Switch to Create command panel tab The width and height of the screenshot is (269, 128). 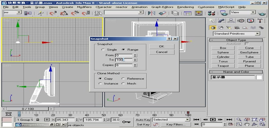212,21
